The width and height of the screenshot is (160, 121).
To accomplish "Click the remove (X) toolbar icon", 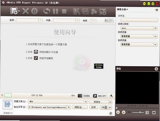I will click(25, 11).
